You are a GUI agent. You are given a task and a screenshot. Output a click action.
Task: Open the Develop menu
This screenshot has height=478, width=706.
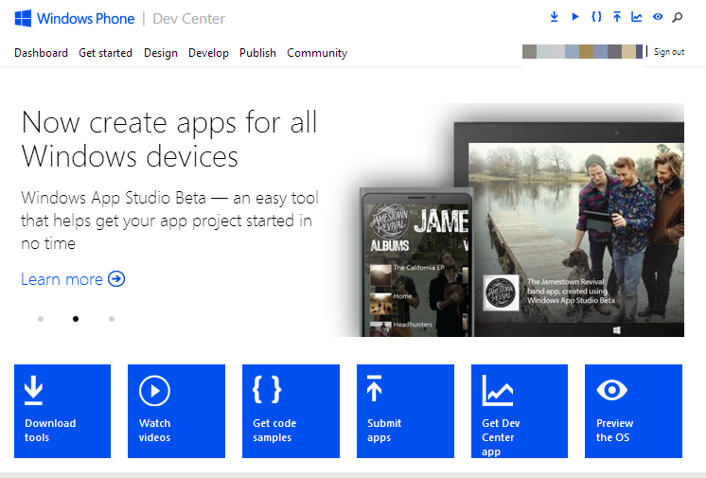click(208, 53)
